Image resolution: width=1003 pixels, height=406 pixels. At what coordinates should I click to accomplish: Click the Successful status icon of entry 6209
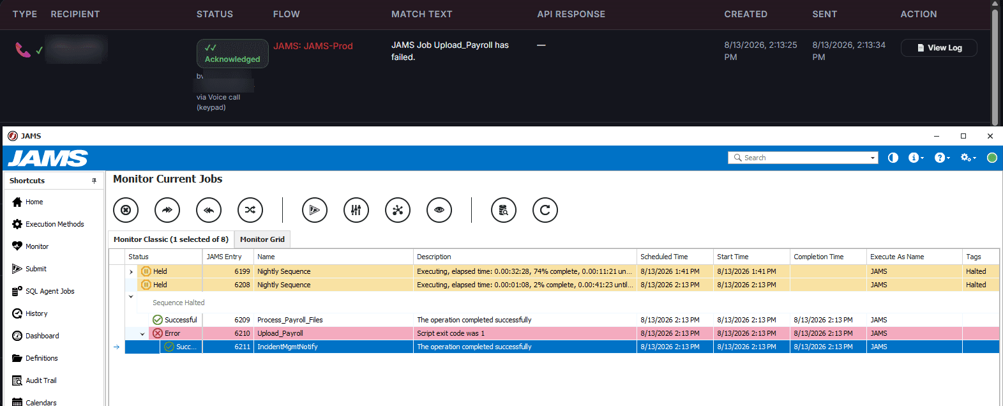point(158,320)
